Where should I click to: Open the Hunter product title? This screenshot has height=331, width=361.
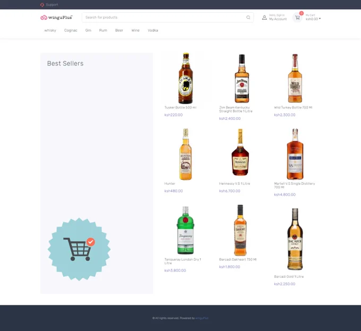(x=170, y=184)
